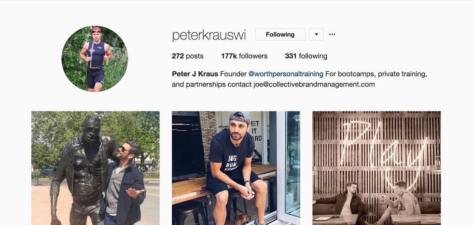Open the three-dot more options menu
The image size is (473, 225).
(x=332, y=34)
